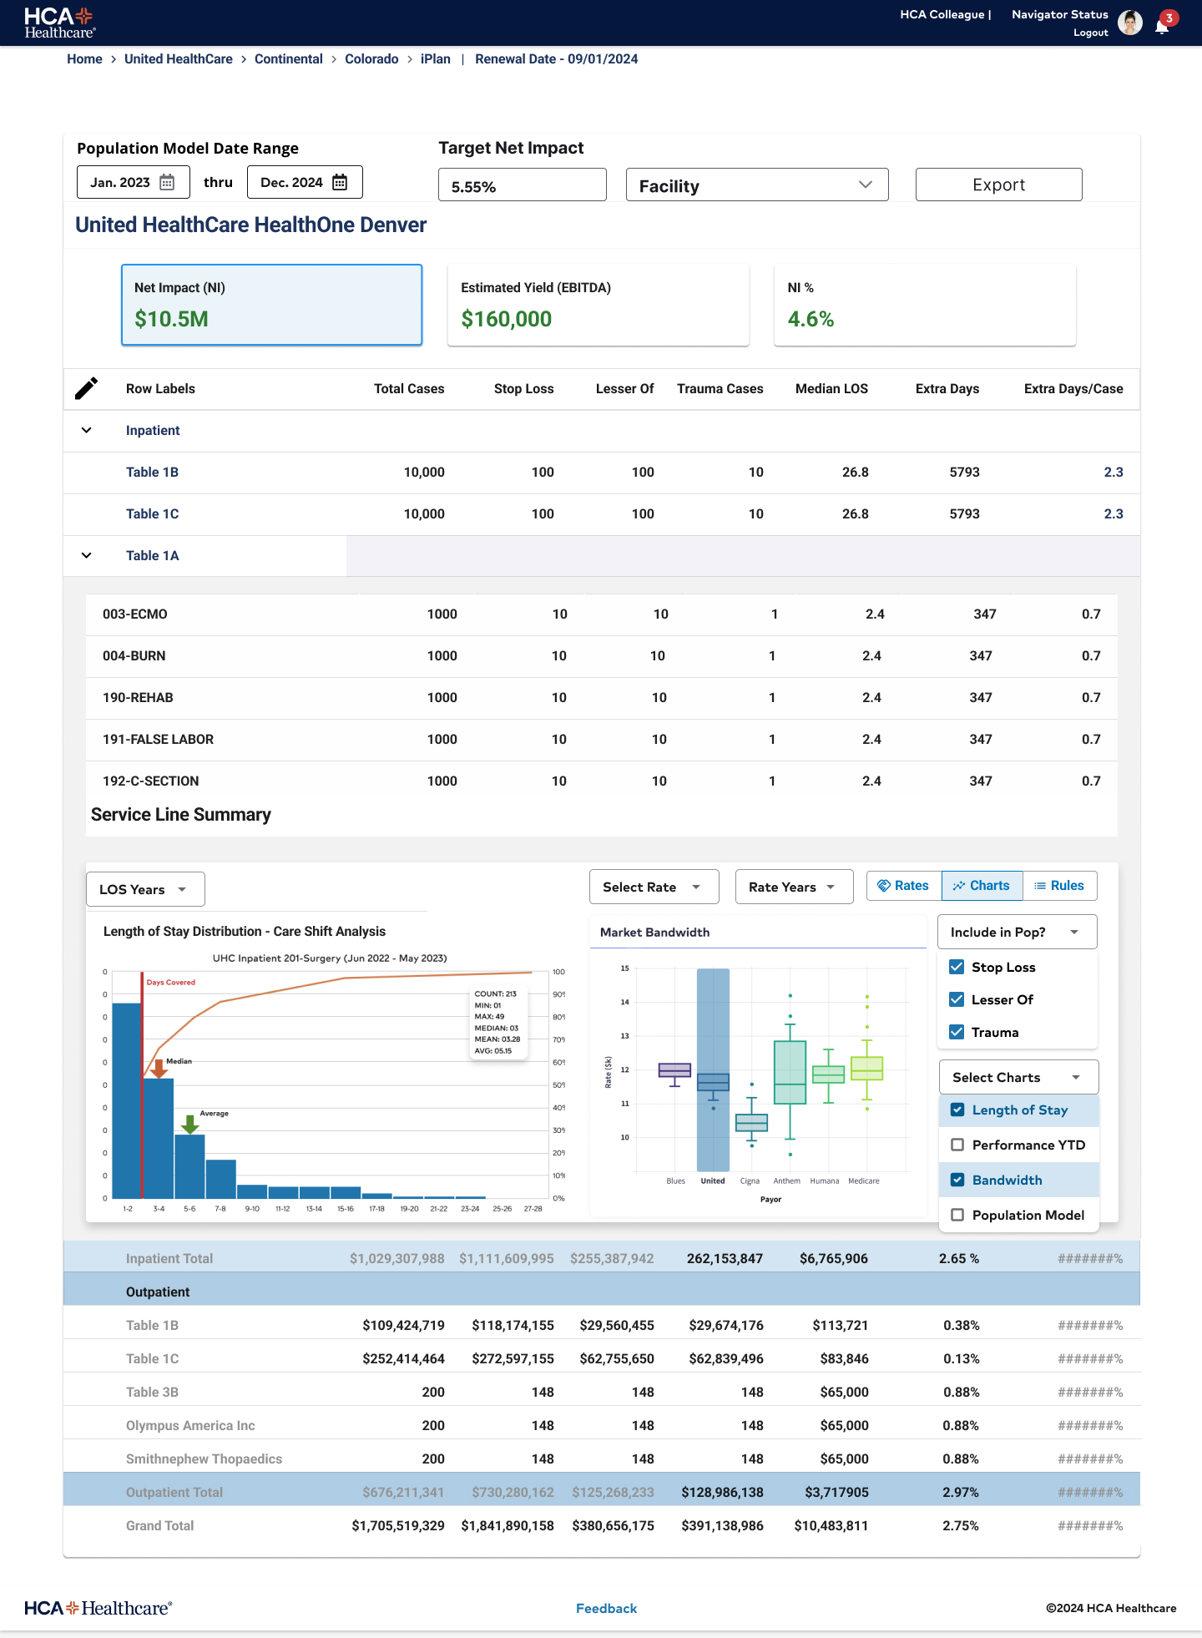The height and width of the screenshot is (1638, 1202).
Task: Collapse the Table 1A row chevron
Action: click(x=86, y=555)
